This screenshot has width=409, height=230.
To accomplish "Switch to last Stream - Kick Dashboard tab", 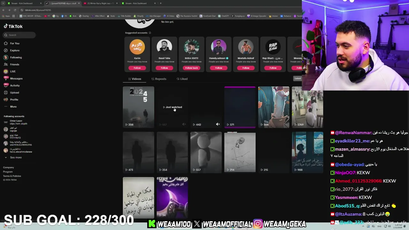I will 139,3.
